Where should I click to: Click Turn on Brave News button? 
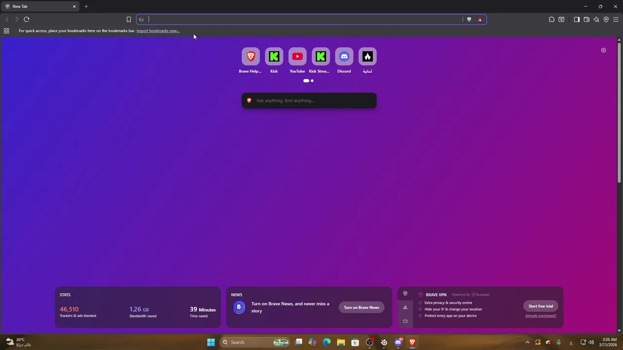click(362, 307)
